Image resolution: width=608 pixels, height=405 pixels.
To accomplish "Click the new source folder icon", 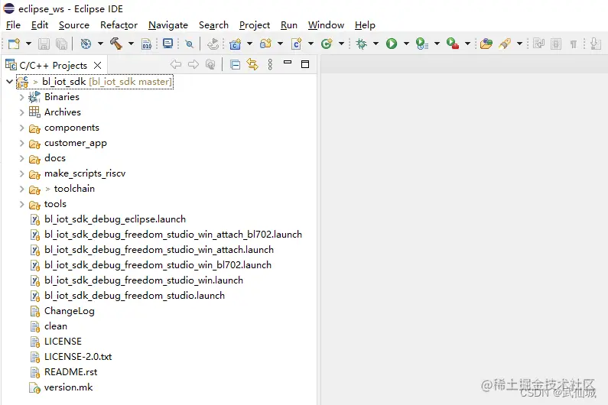I will click(x=265, y=44).
